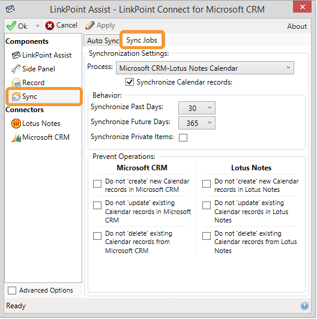This screenshot has height=319, width=317.
Task: Open the Process dropdown list
Action: [x=205, y=68]
